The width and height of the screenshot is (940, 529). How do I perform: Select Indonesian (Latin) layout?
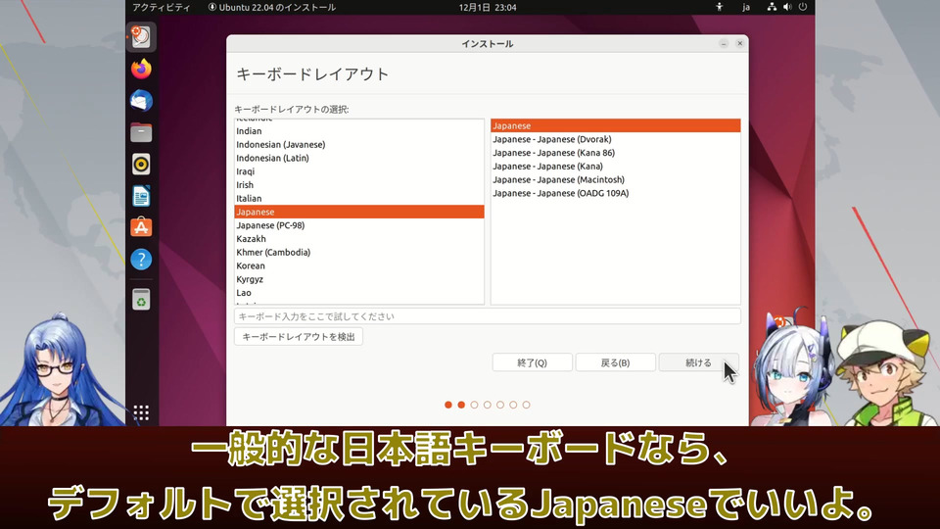pyautogui.click(x=359, y=158)
